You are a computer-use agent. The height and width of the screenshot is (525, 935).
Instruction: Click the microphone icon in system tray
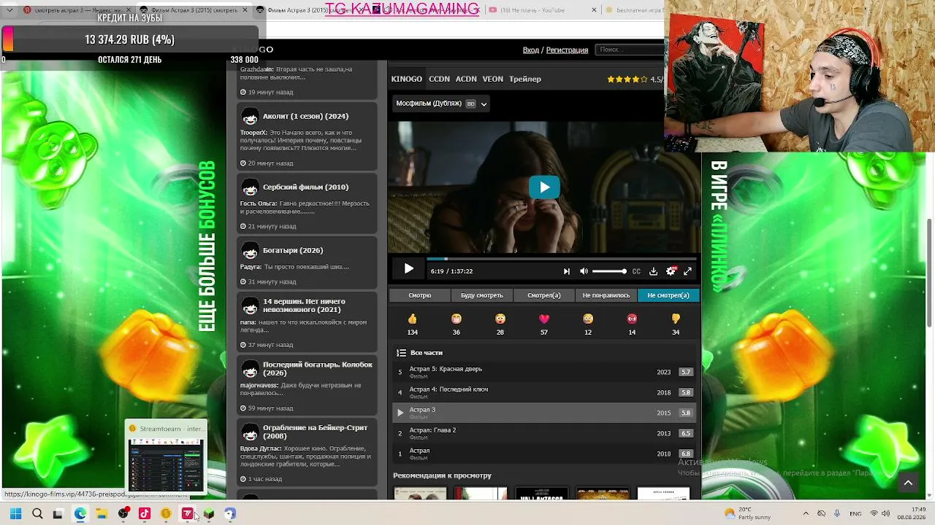(x=837, y=514)
